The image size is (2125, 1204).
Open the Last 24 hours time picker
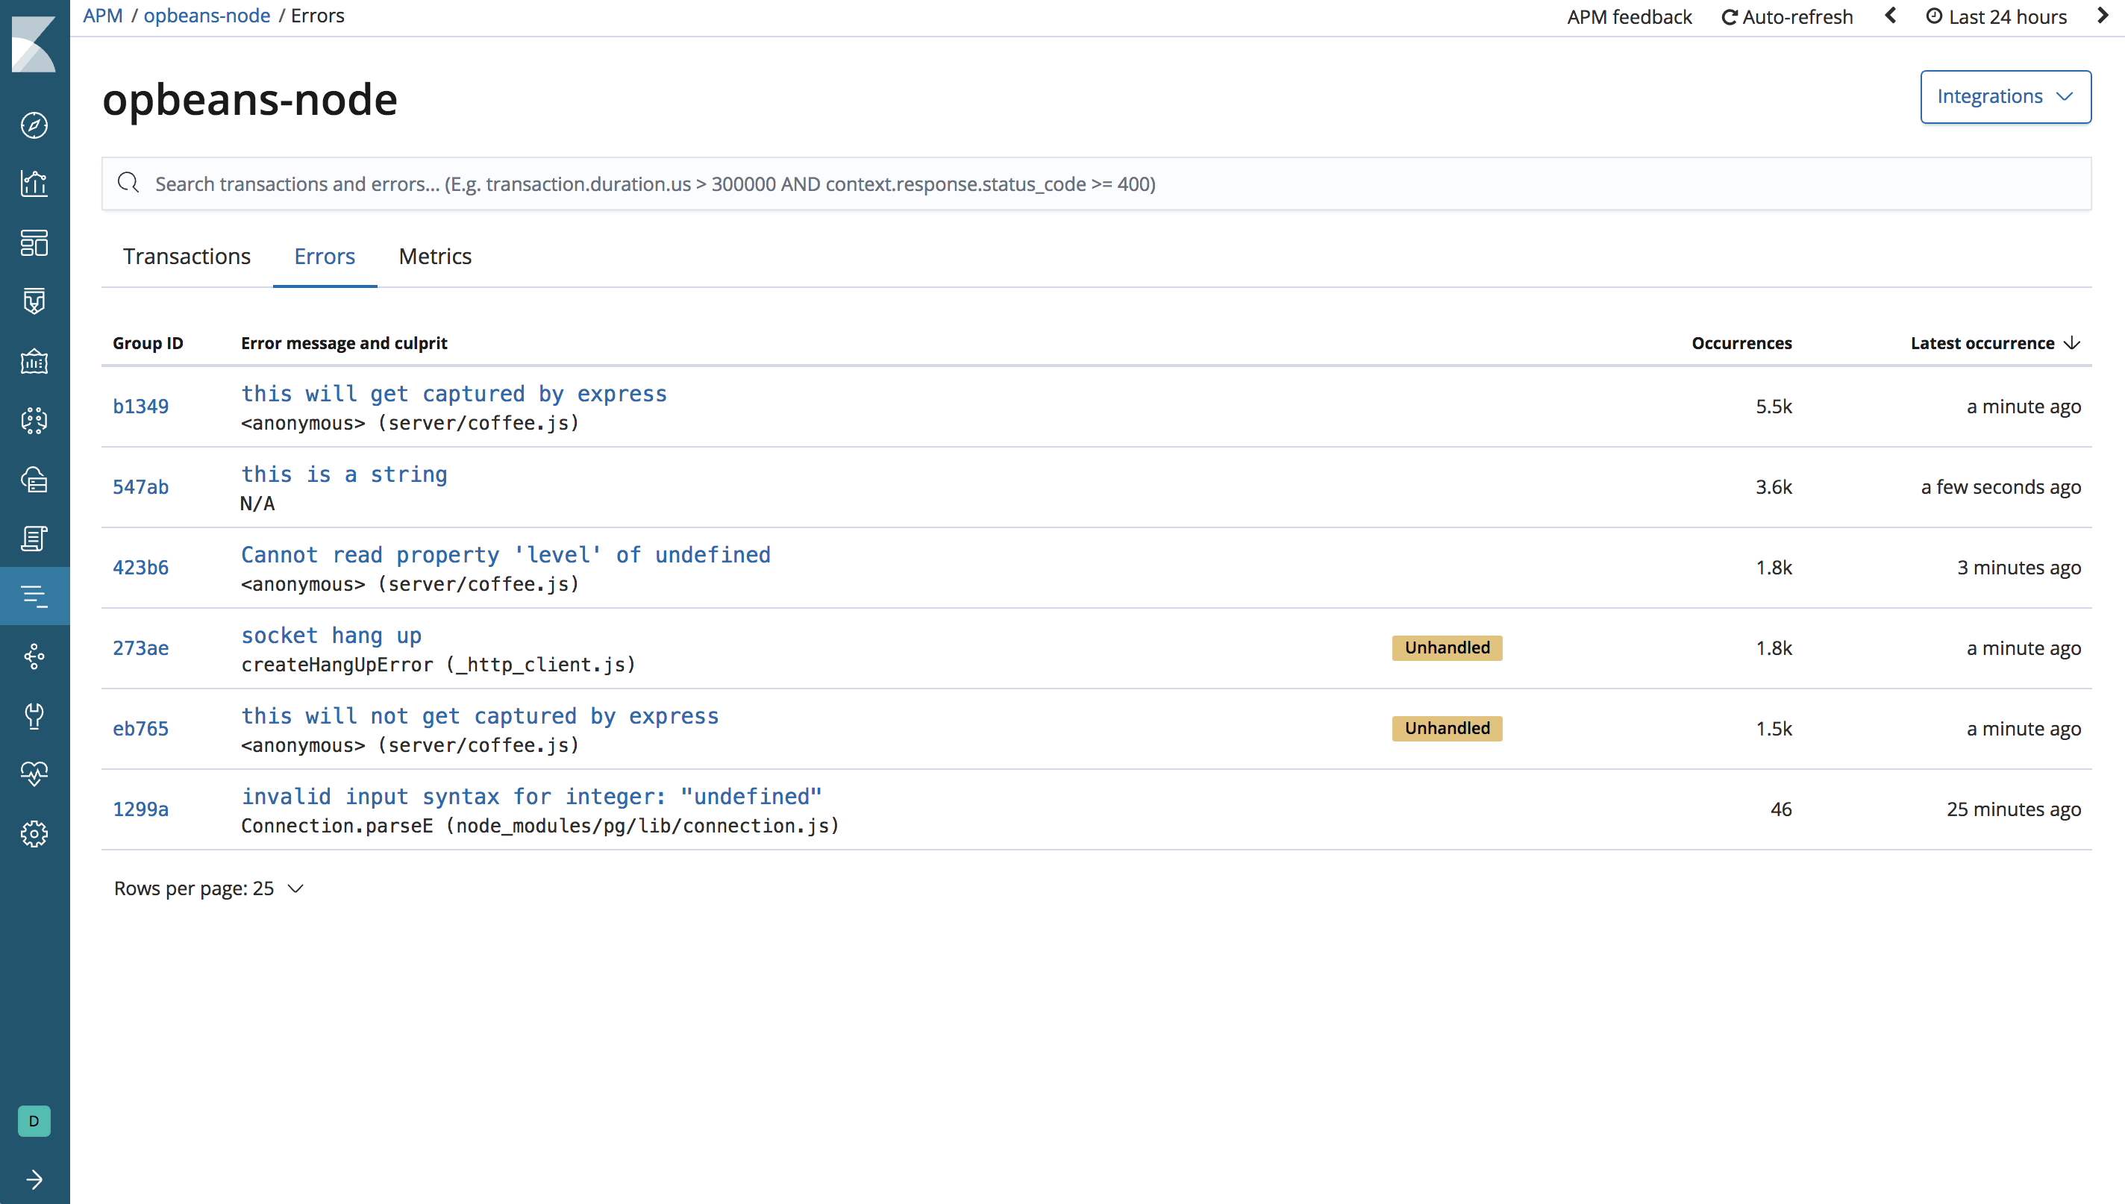(2004, 16)
